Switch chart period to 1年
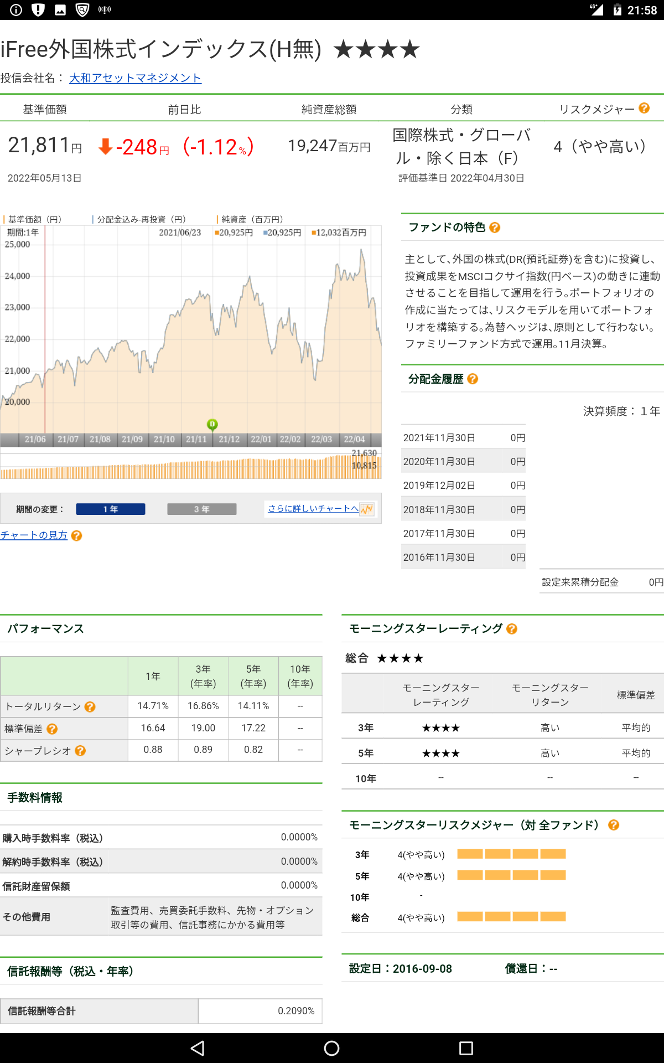 click(111, 509)
